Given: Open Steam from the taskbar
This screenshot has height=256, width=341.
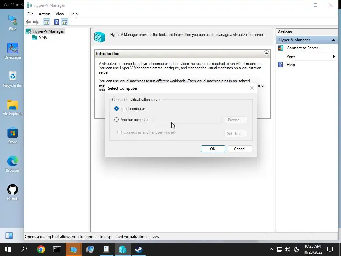Looking at the screenshot, I should click(139, 249).
